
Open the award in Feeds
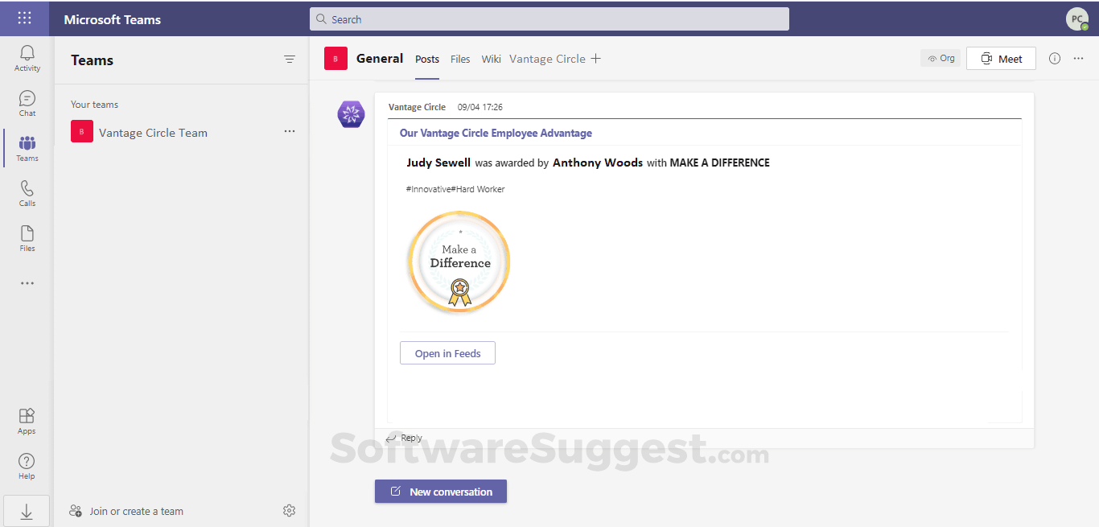pyautogui.click(x=447, y=352)
